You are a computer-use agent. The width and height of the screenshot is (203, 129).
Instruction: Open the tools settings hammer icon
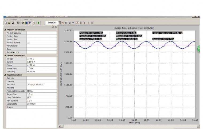pyautogui.click(x=23, y=23)
